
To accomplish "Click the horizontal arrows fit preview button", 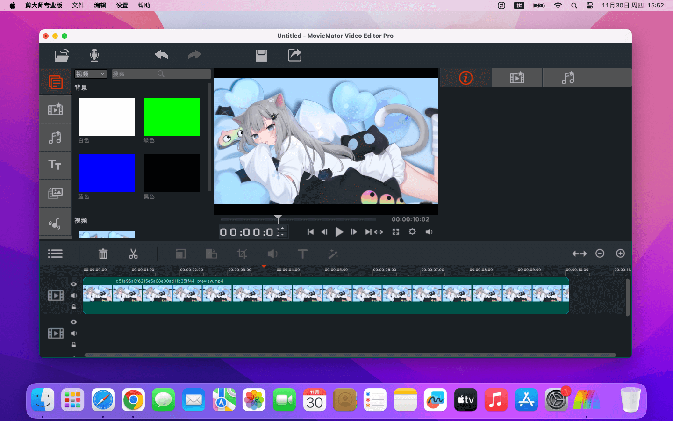I will [379, 232].
